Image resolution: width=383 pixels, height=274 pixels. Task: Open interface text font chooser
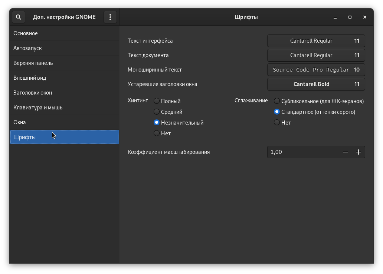pyautogui.click(x=316, y=41)
